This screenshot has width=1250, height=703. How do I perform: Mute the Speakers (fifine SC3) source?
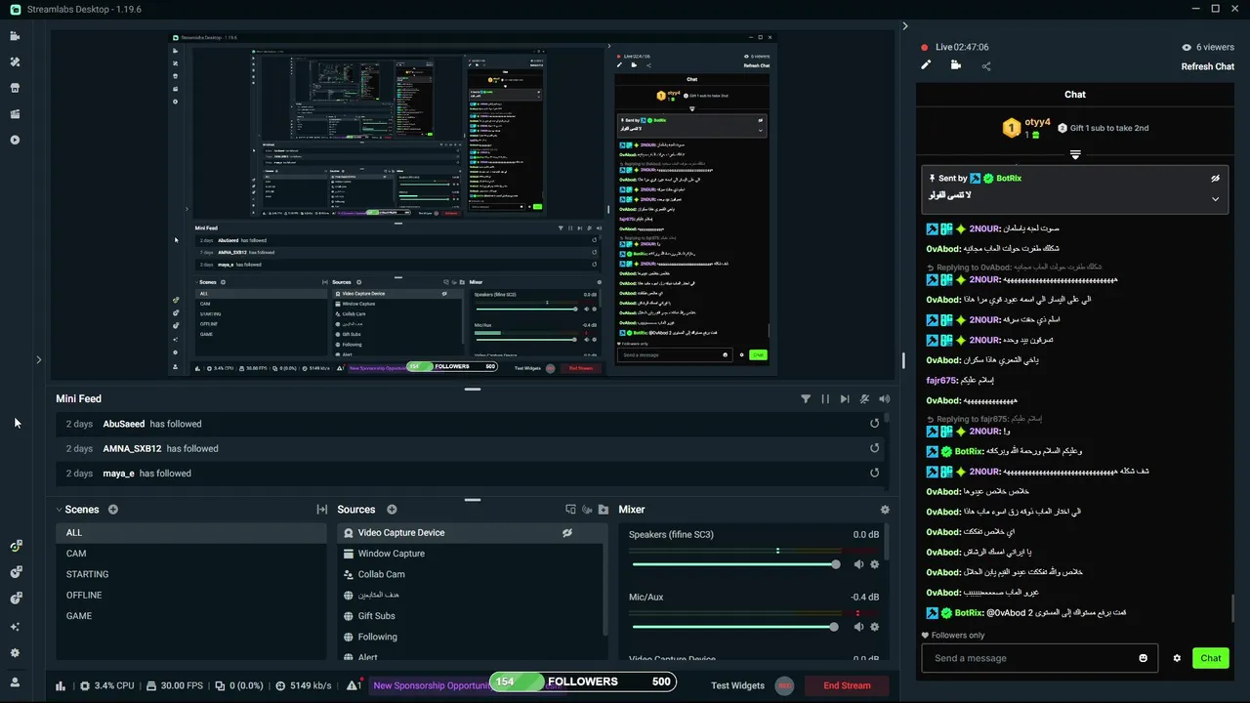coord(858,564)
